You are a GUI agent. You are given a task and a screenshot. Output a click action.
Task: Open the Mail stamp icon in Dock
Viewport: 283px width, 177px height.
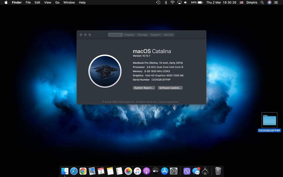point(92,171)
